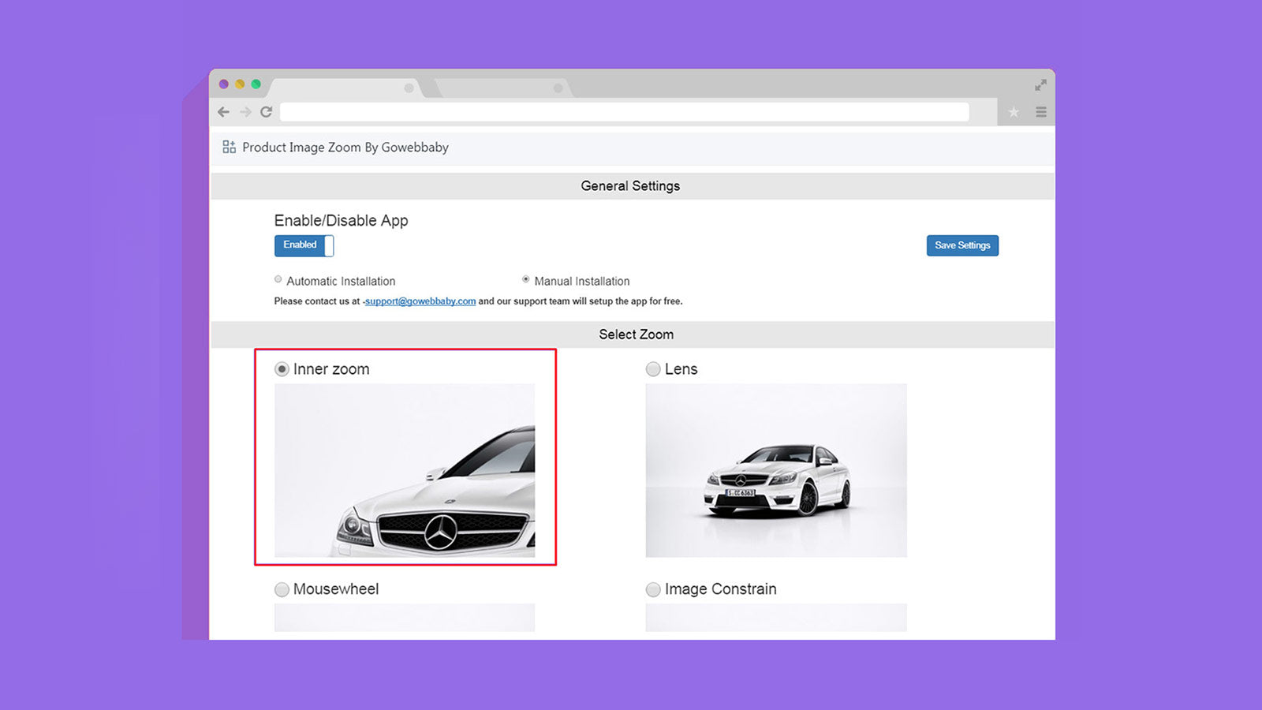Click the Lens car preview image
This screenshot has height=710, width=1262.
click(775, 472)
